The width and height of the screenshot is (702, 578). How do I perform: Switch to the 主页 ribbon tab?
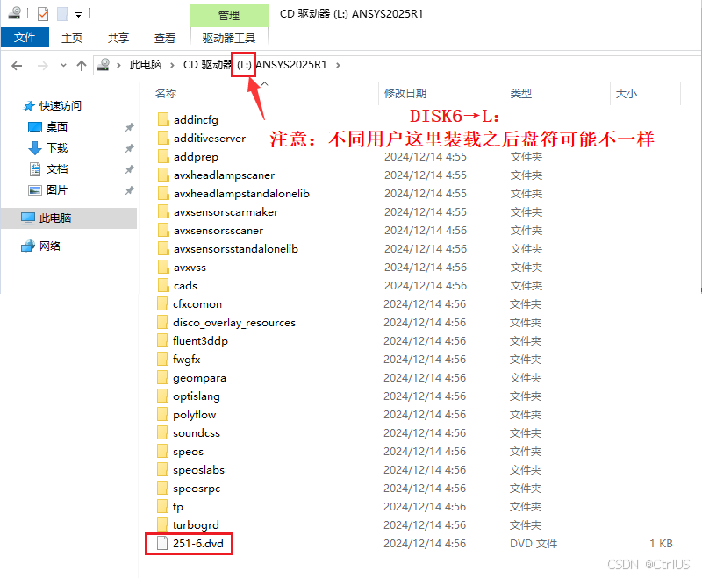pyautogui.click(x=72, y=39)
